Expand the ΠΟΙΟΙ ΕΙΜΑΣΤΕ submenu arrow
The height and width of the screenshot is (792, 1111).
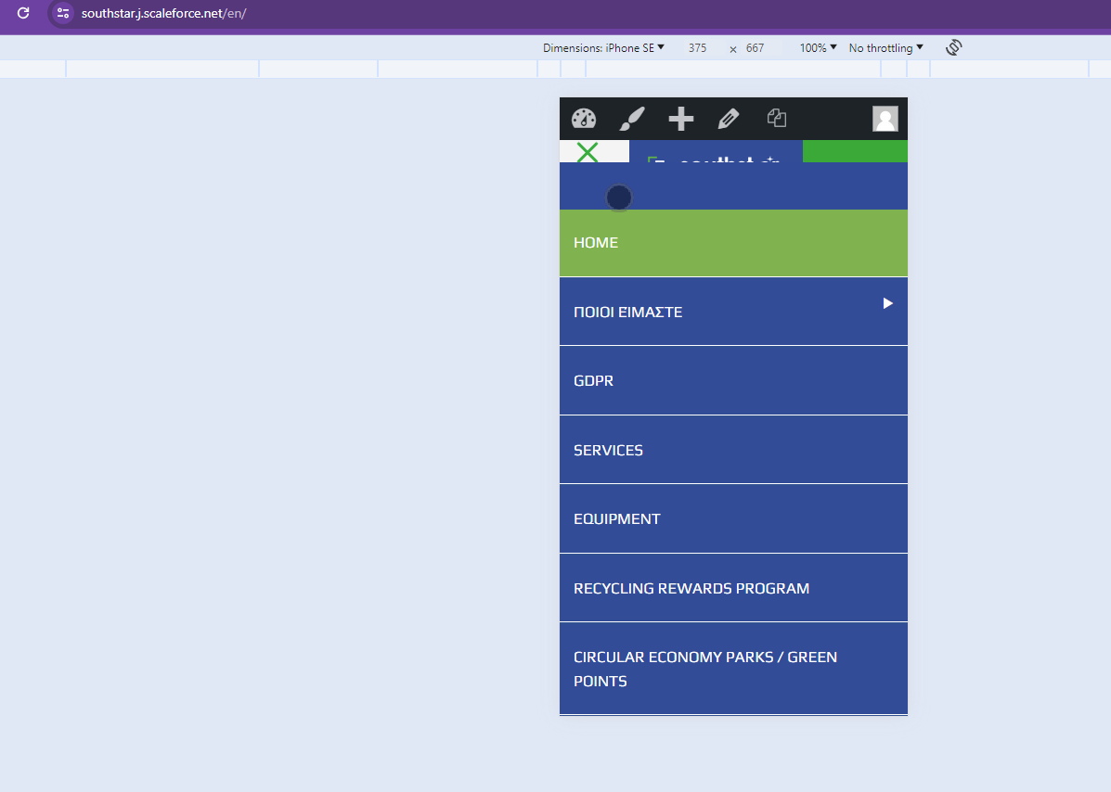tap(887, 303)
